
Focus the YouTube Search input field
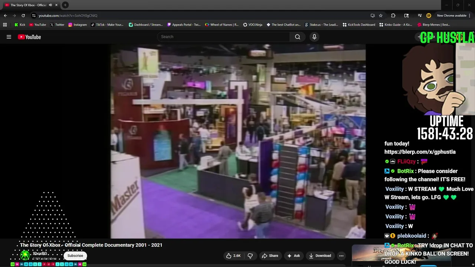click(223, 37)
